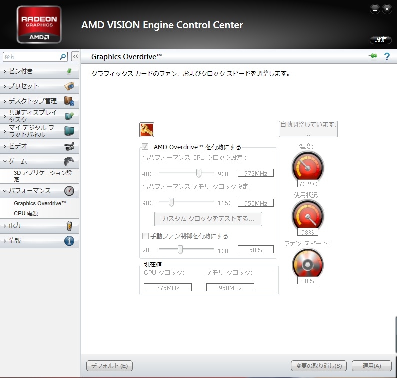
Task: Click the ビデオ camcorder icon
Action: point(69,146)
